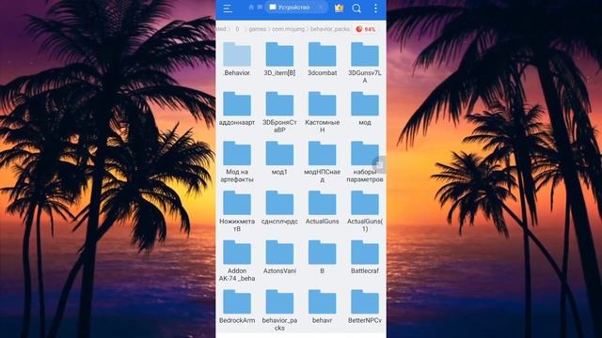
Task: Open the folder named B
Action: [322, 257]
